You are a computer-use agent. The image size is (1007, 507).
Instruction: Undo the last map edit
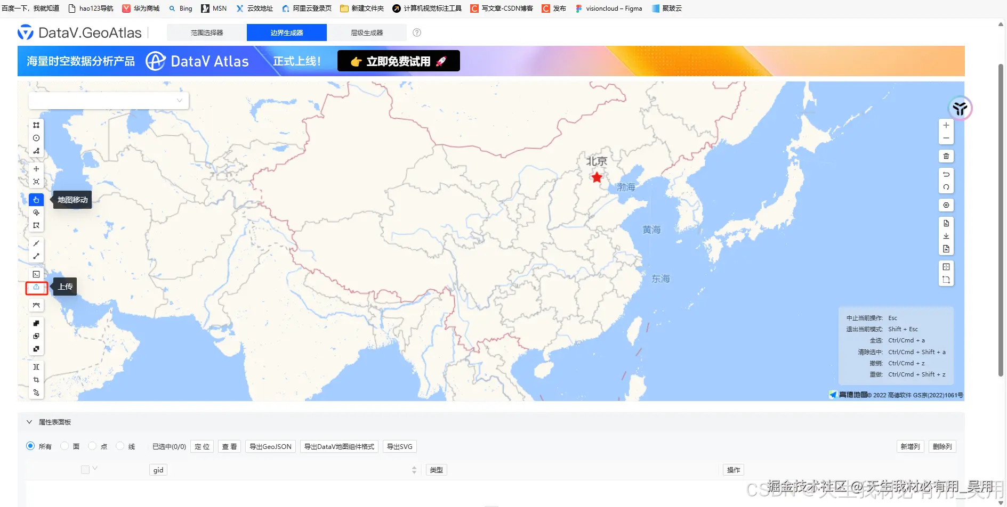coord(946,174)
